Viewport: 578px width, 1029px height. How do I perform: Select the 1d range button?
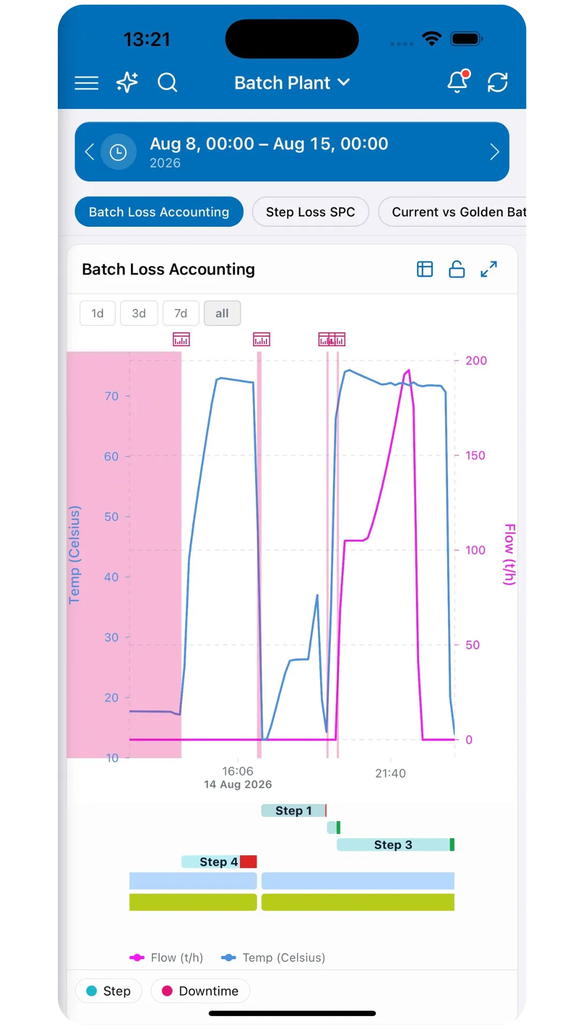97,313
